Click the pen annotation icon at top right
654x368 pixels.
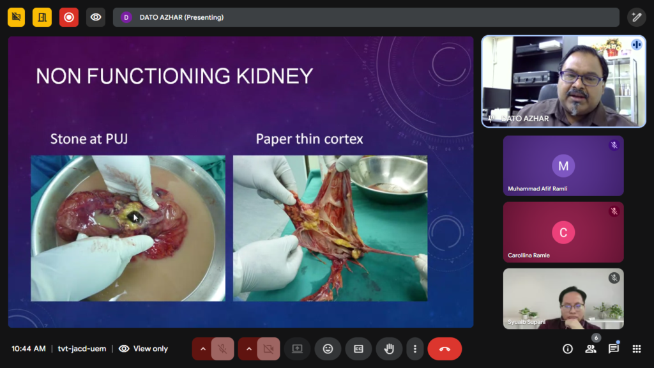[x=636, y=17]
